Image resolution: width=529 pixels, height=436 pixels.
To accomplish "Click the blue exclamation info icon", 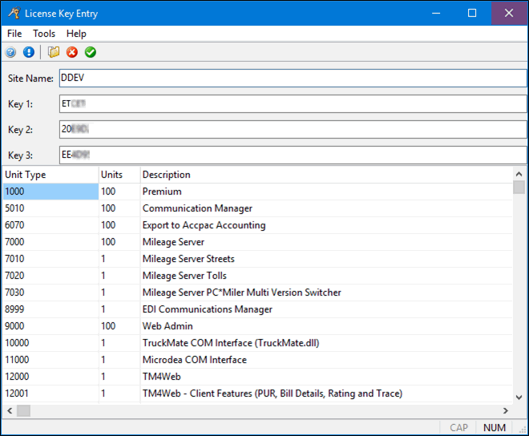I will pyautogui.click(x=29, y=53).
